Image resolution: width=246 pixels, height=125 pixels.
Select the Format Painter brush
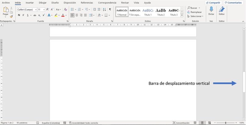11,16
